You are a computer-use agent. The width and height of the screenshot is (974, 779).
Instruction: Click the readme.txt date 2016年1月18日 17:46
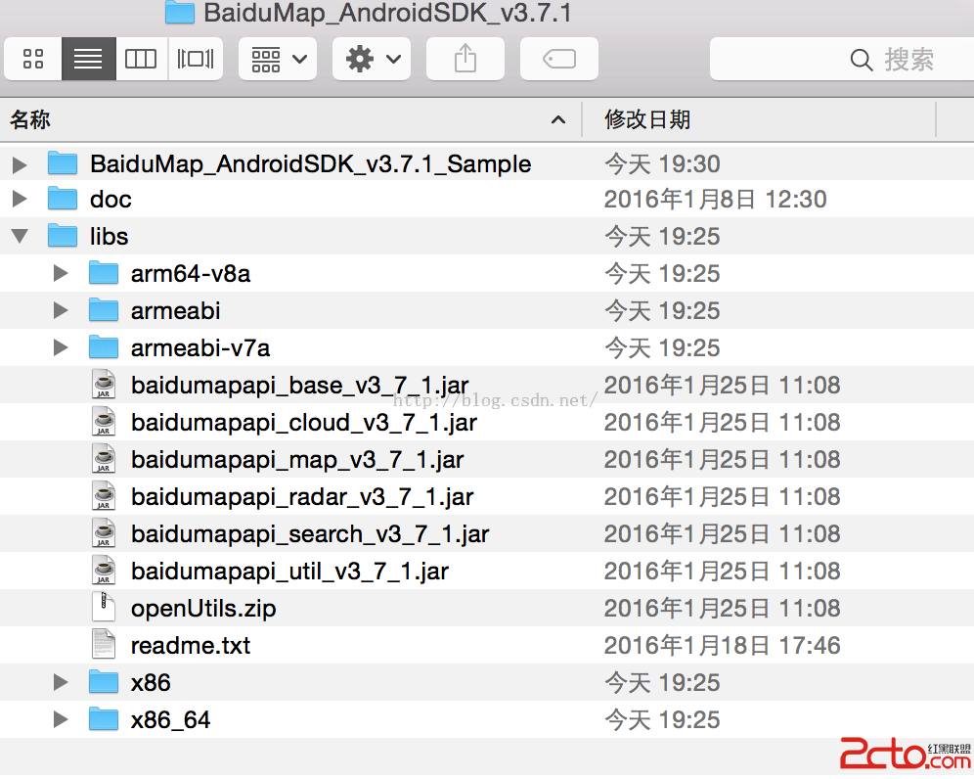coord(722,645)
